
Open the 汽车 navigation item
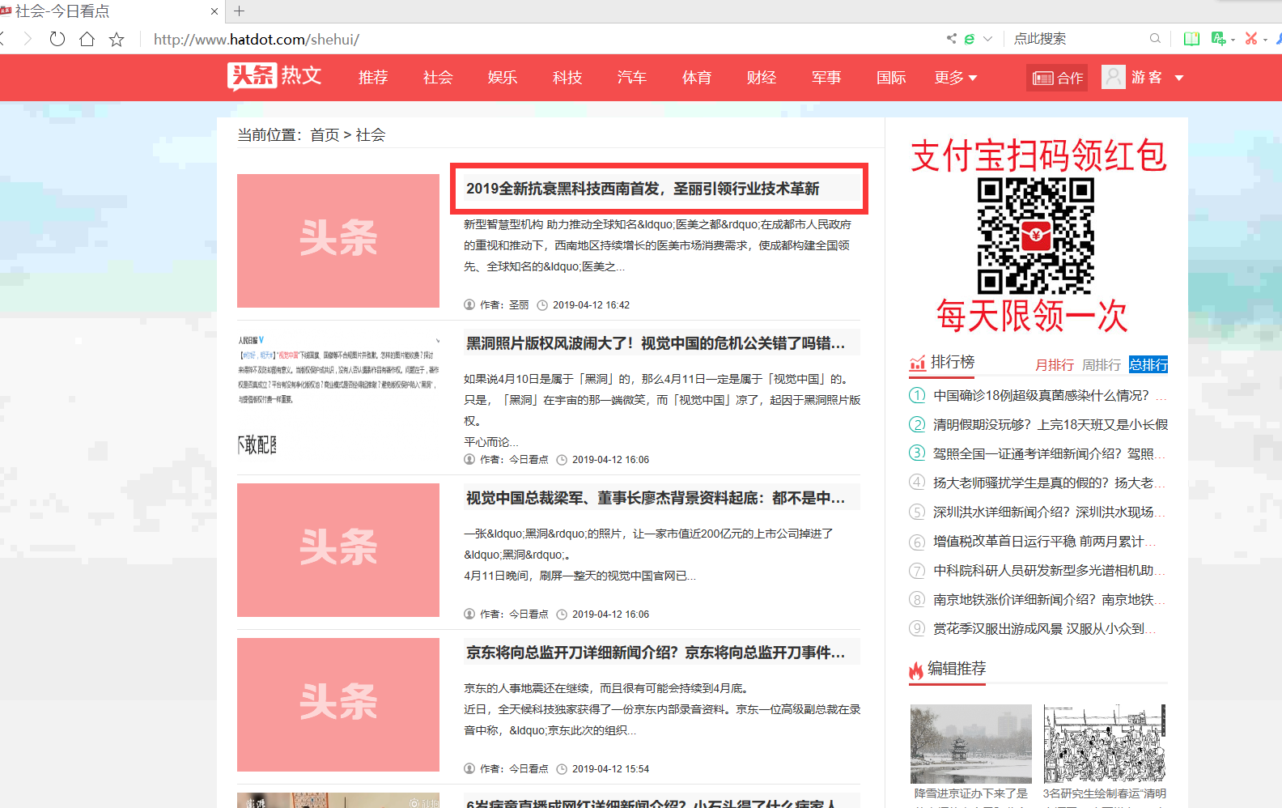pyautogui.click(x=632, y=78)
